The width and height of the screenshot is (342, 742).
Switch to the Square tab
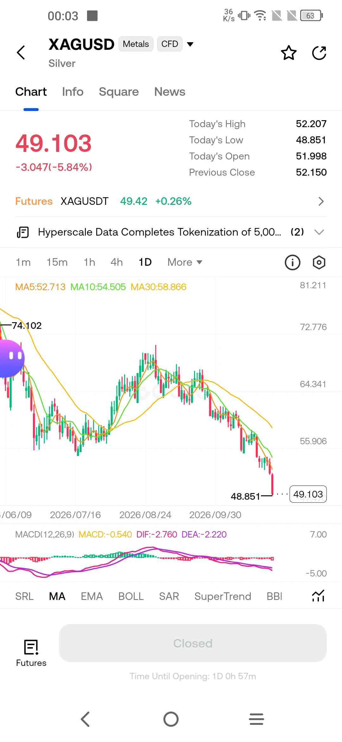119,92
